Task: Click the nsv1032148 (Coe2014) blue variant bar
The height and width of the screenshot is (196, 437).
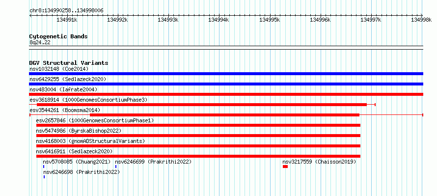Action: (226, 74)
